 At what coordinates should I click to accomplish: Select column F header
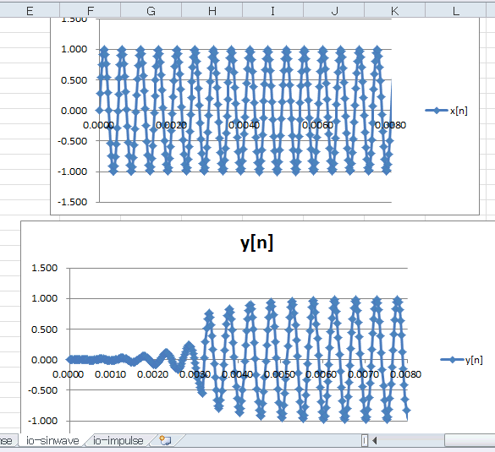pos(91,11)
